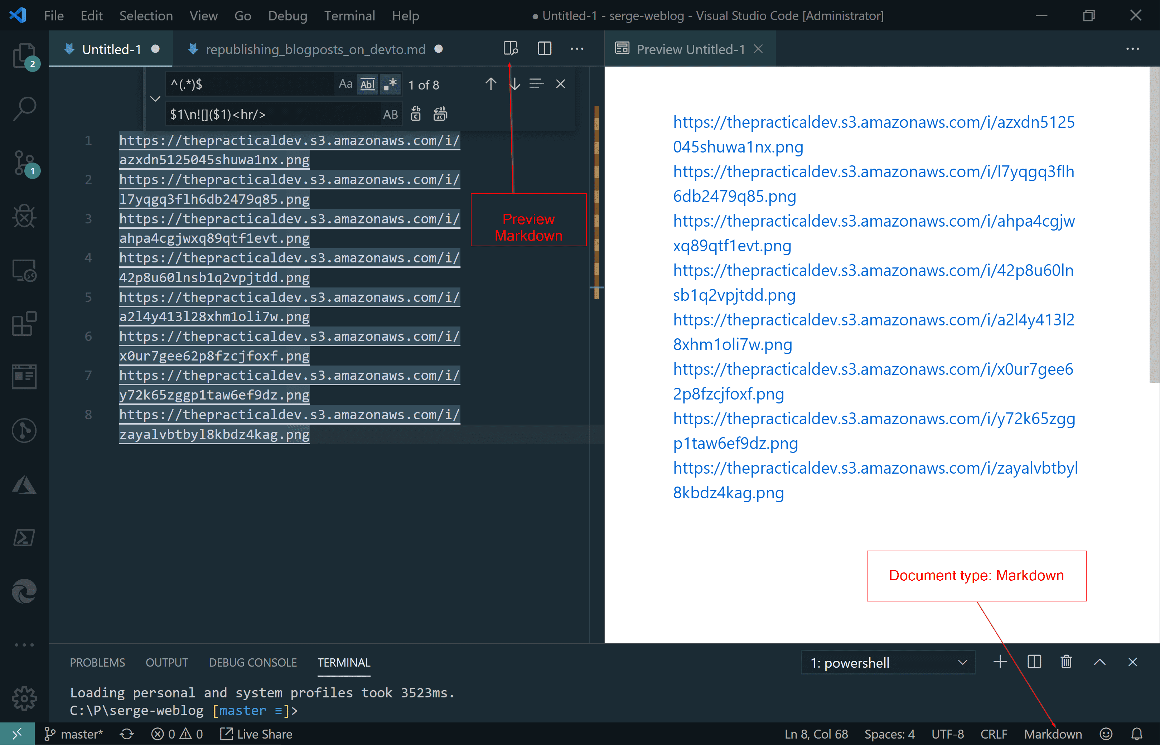Open the powershell terminal dropdown
This screenshot has height=745, width=1160.
tap(888, 663)
